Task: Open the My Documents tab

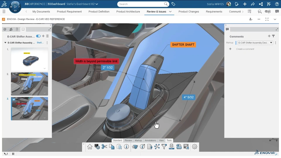Action: click(x=41, y=11)
